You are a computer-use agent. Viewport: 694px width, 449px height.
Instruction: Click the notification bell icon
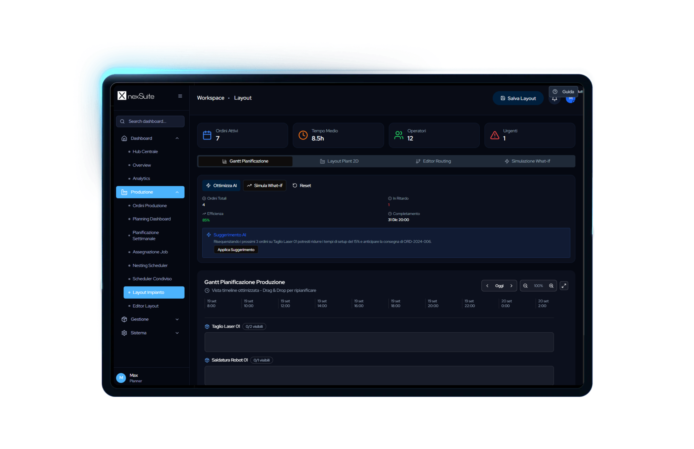coord(554,99)
